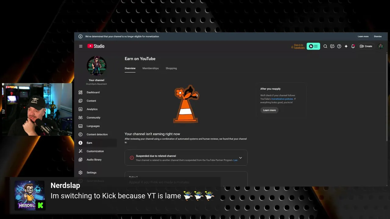Click the red warning icon beside Suspended
Image resolution: width=390 pixels, height=219 pixels.
pos(132,158)
